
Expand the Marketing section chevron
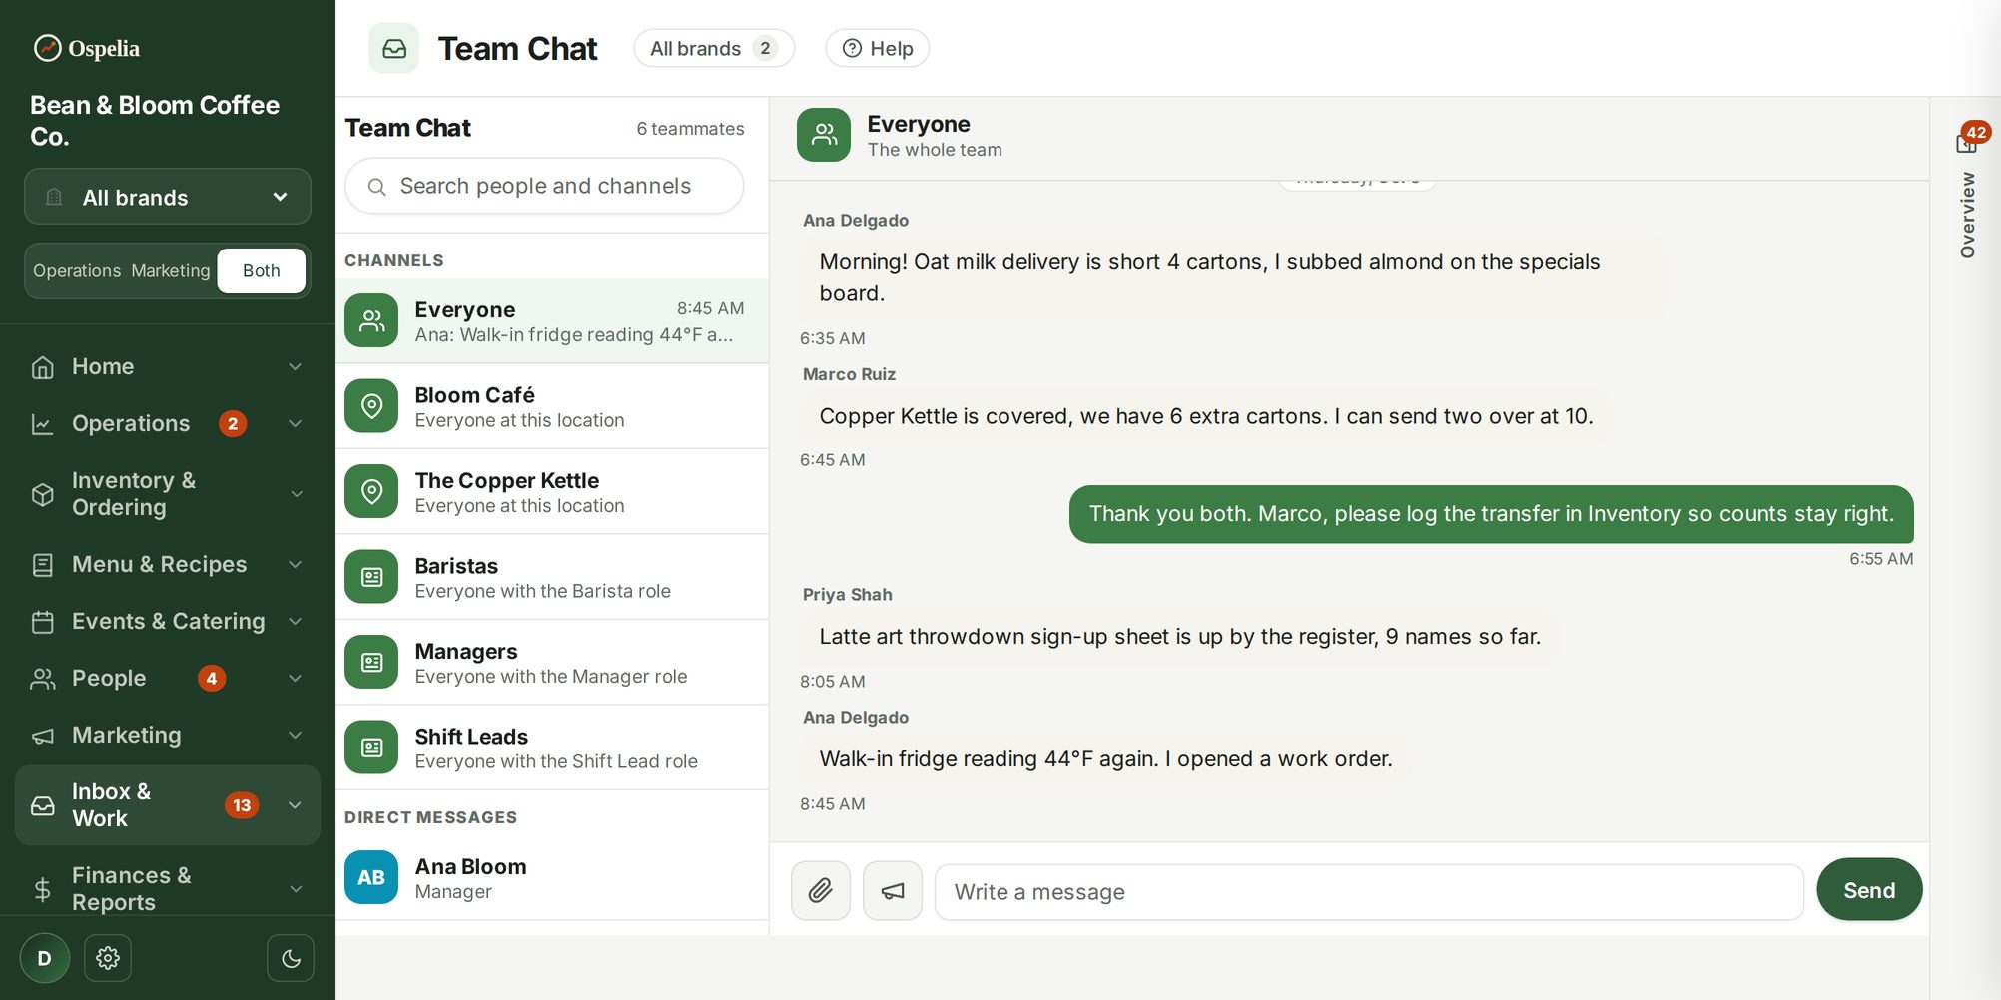coord(296,736)
